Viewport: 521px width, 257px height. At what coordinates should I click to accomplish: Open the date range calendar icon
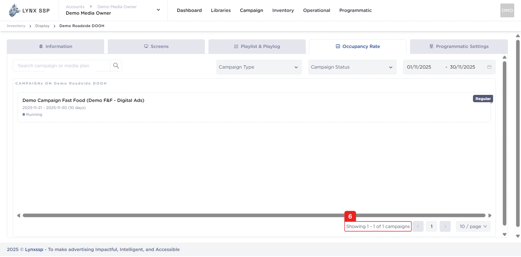tap(489, 67)
